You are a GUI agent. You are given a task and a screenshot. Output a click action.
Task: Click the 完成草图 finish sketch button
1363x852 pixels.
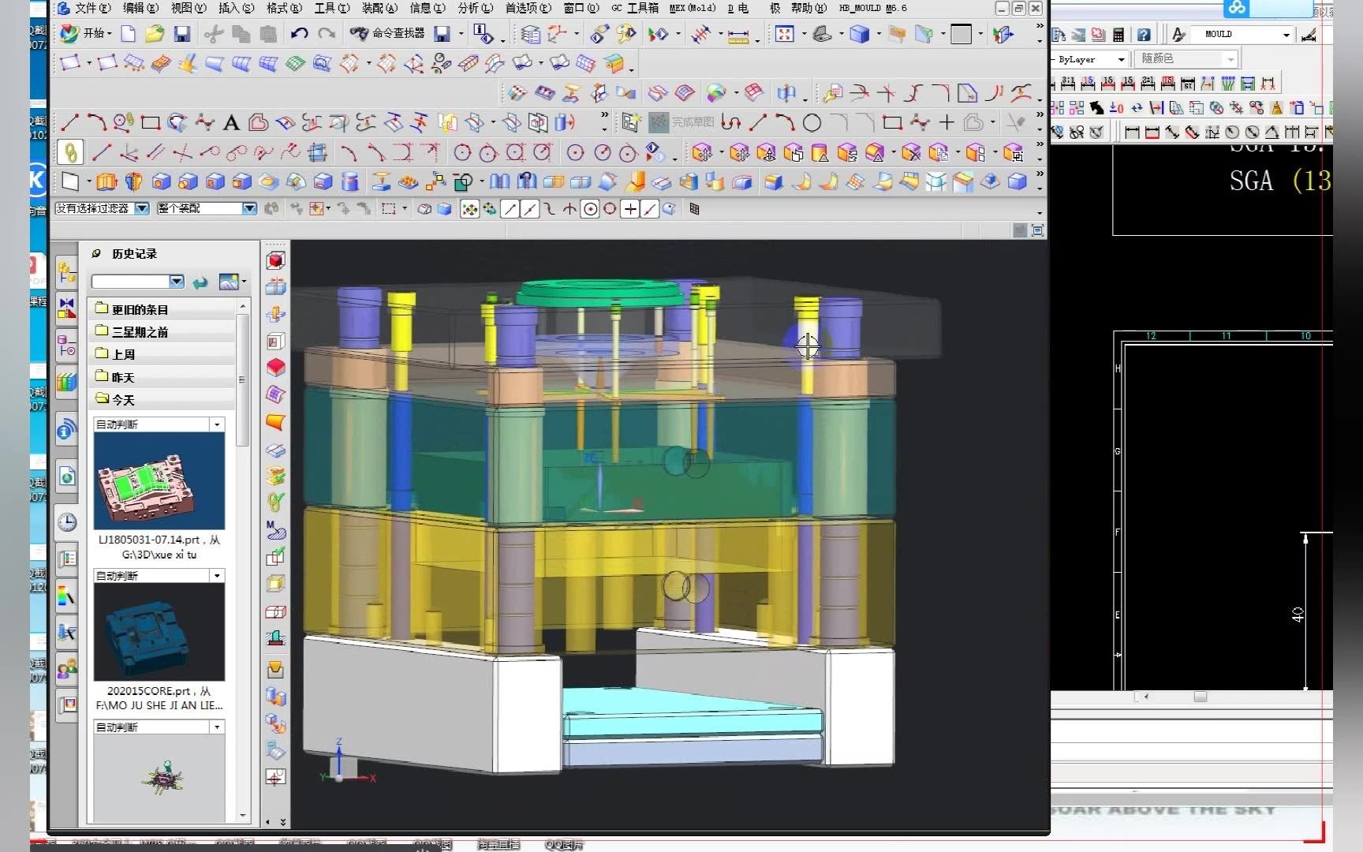point(681,122)
